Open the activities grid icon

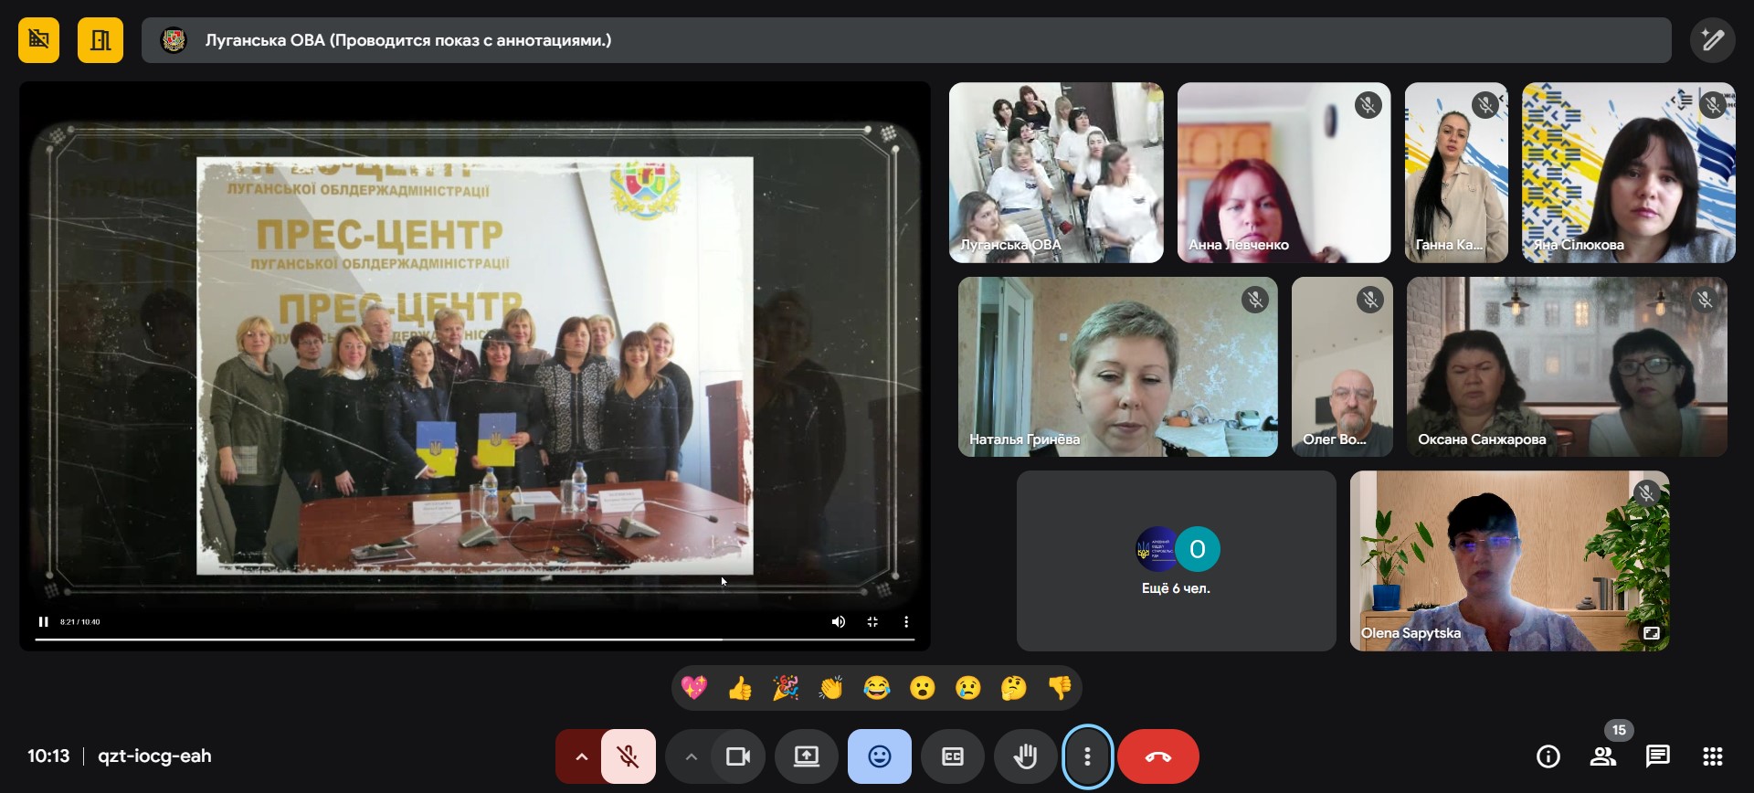click(x=1713, y=756)
